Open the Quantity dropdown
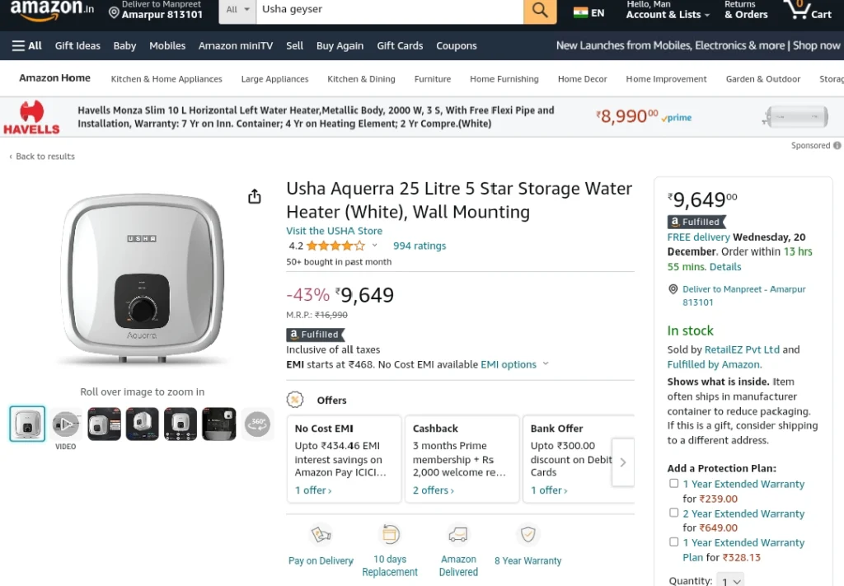 tap(730, 580)
